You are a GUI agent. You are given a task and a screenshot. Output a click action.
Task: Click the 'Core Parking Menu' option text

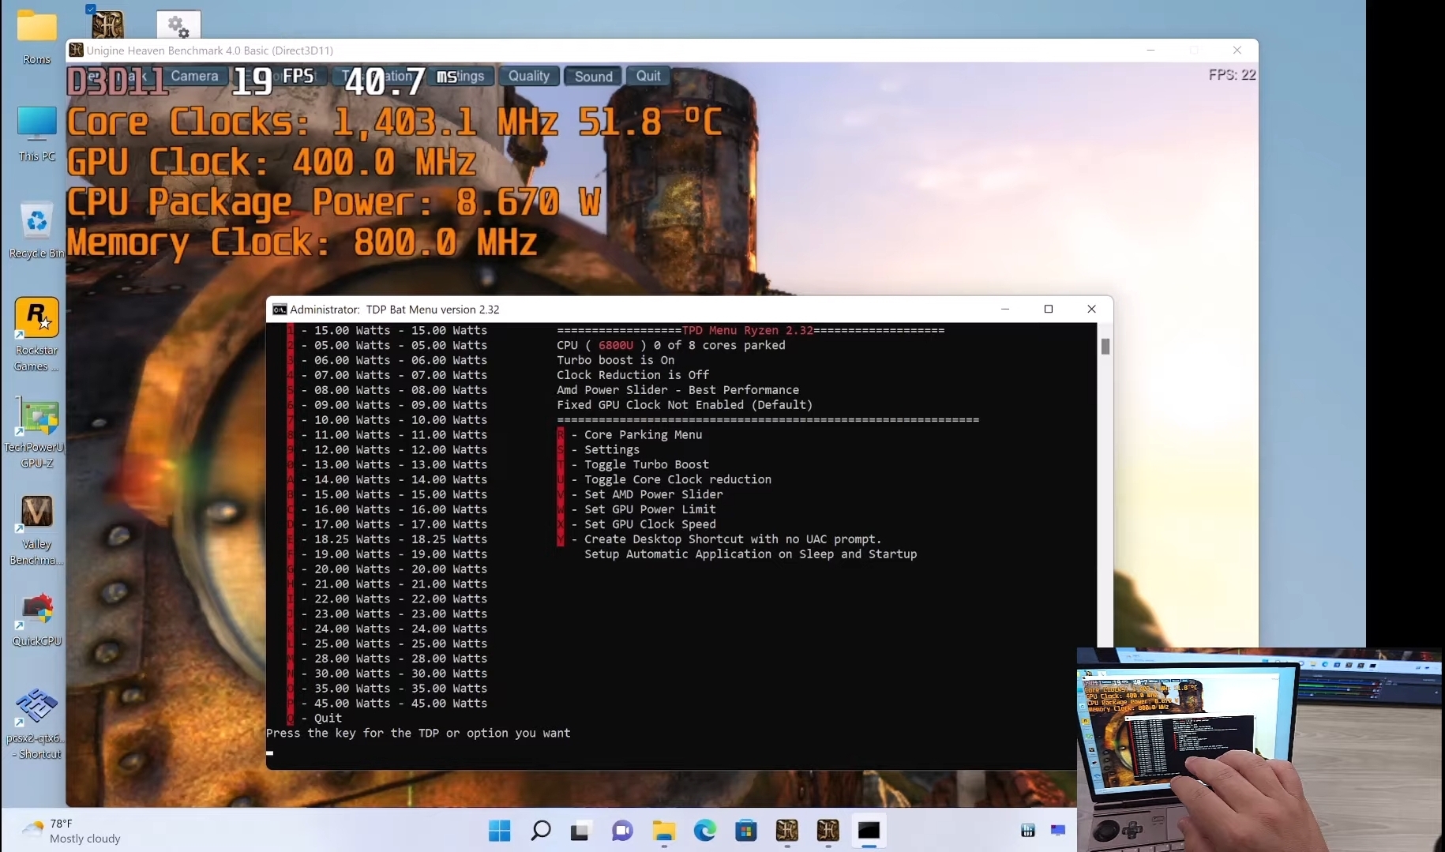click(643, 435)
